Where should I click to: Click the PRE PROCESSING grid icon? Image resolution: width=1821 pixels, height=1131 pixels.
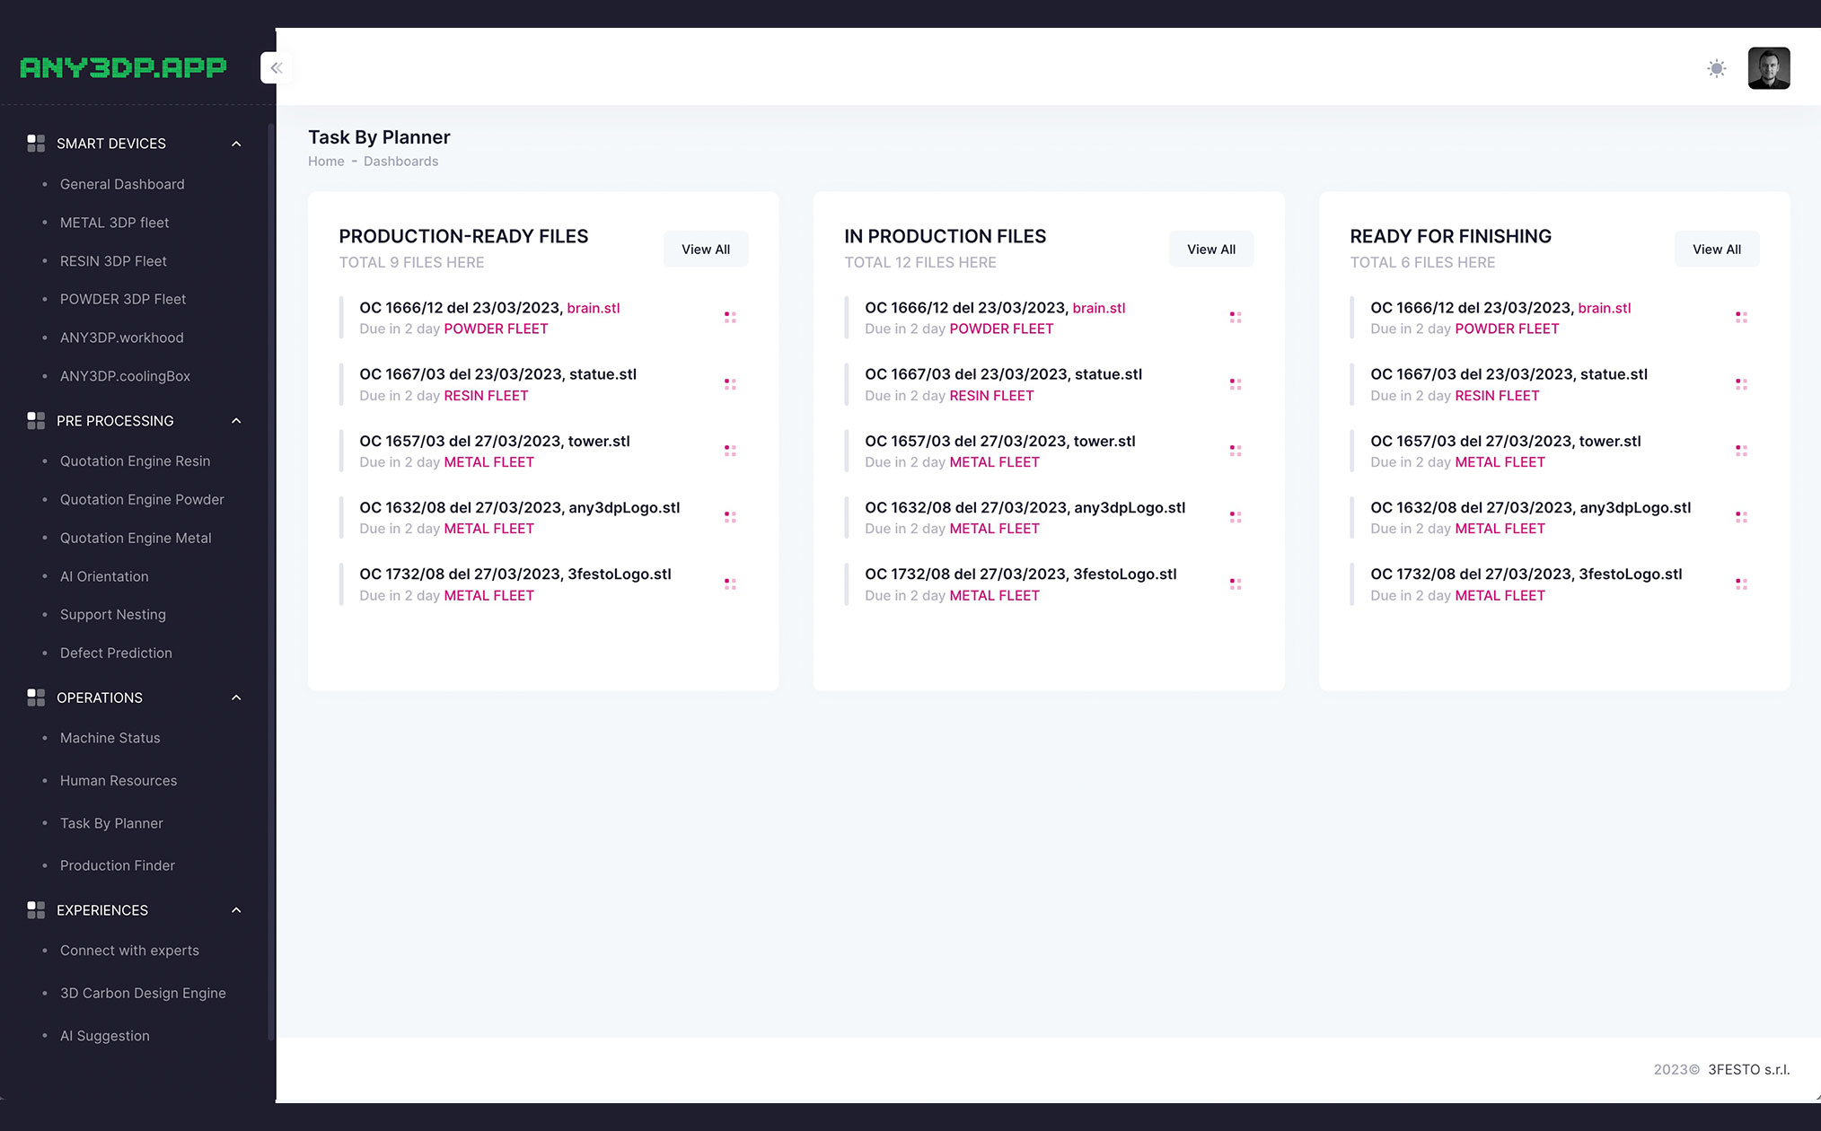36,421
